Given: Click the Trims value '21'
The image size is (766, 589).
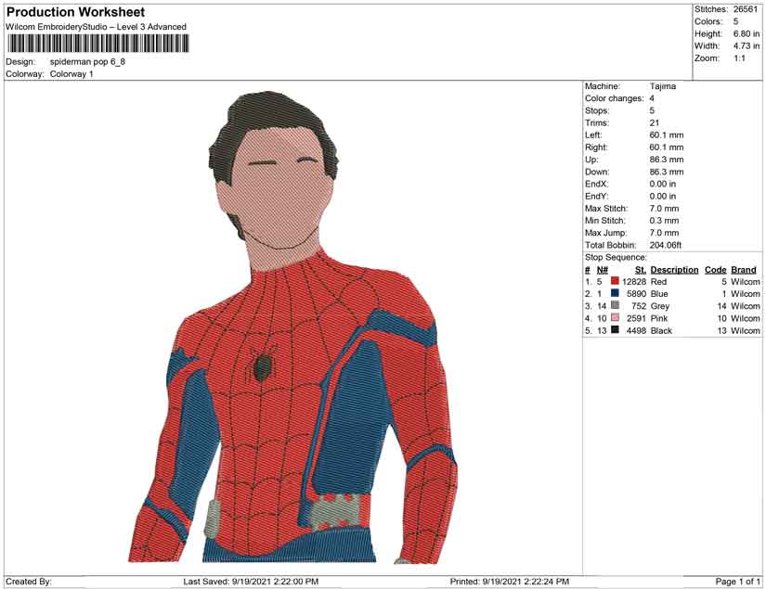Looking at the screenshot, I should tap(655, 123).
